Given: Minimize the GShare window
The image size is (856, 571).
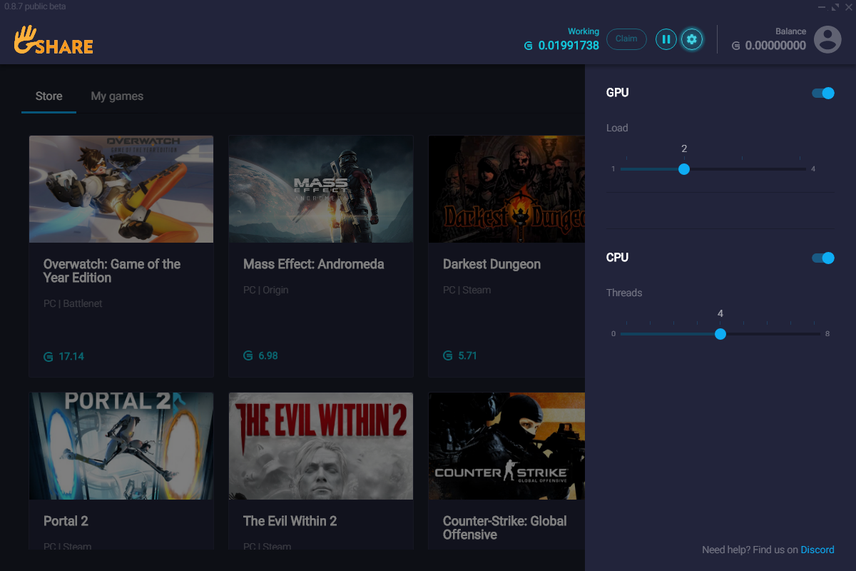Looking at the screenshot, I should 822,6.
